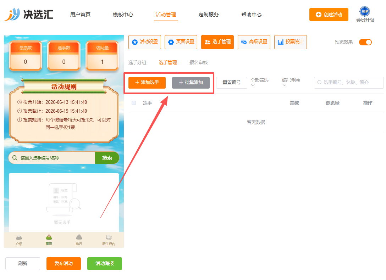386x280 pixels.
Task: Click the plus icon in 批量添加
Action: pos(181,82)
